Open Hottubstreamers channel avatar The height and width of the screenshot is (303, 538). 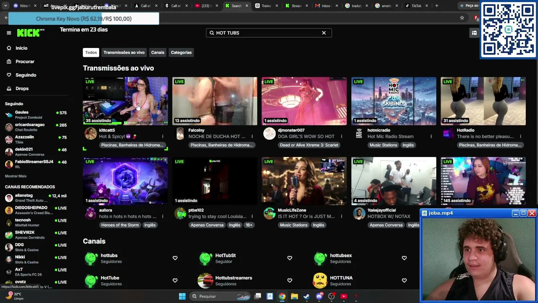point(206,281)
